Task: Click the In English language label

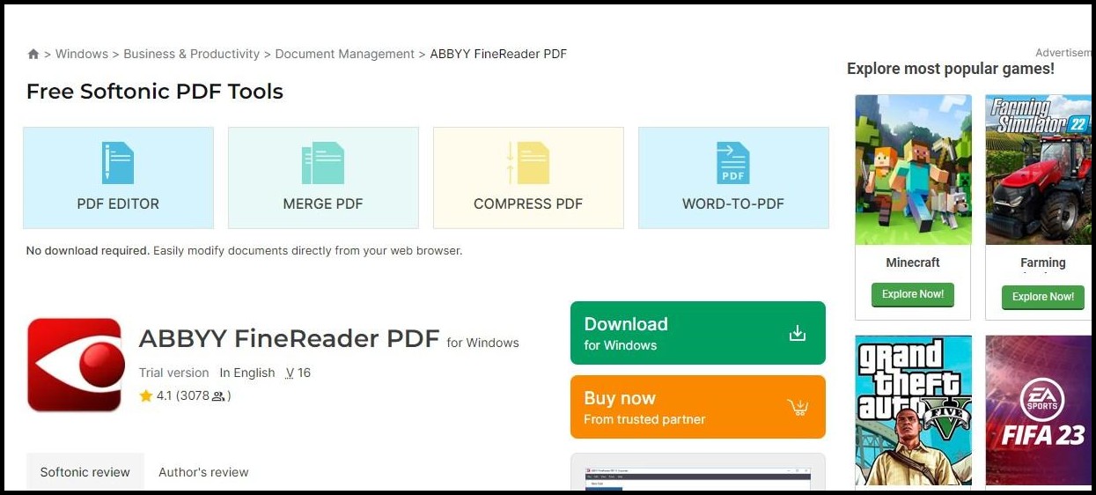Action: (247, 373)
